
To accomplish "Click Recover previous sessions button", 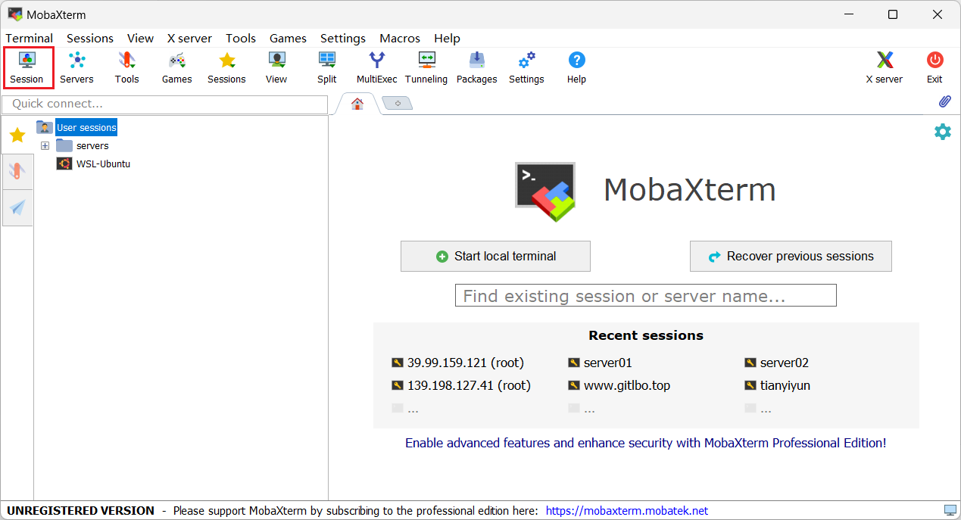I will click(x=791, y=257).
